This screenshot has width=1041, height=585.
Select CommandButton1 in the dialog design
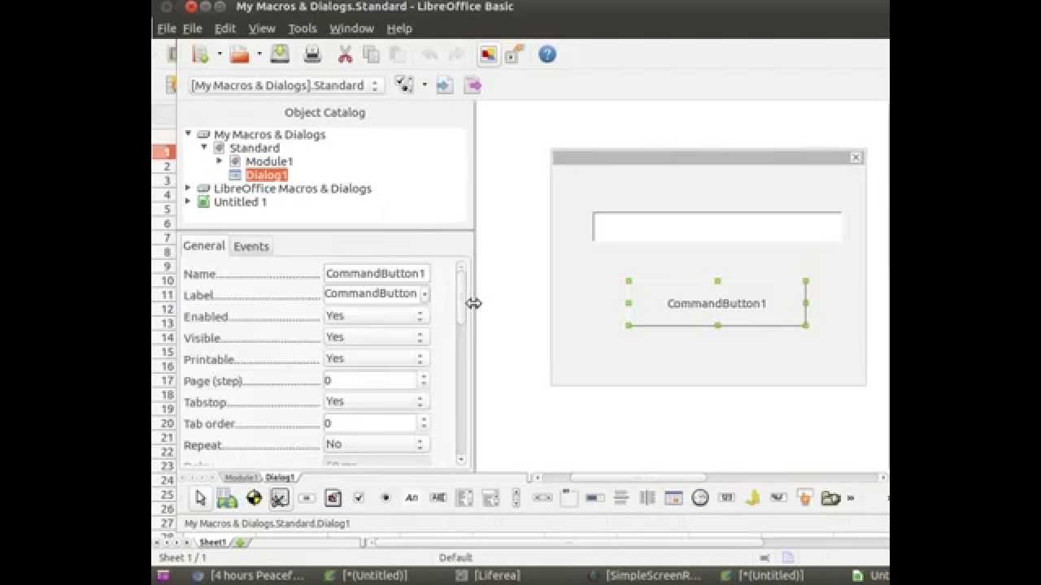coord(717,303)
